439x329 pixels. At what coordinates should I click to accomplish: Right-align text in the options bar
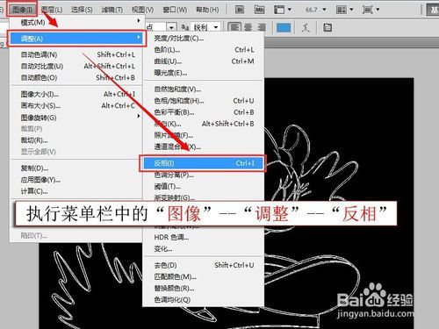tap(262, 27)
